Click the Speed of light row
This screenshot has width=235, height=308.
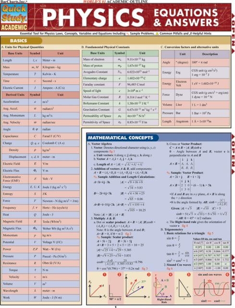point(120,91)
